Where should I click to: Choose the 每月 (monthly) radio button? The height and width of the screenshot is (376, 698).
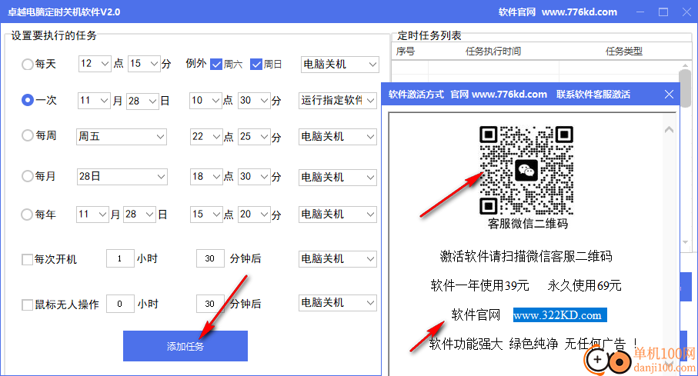(x=27, y=176)
